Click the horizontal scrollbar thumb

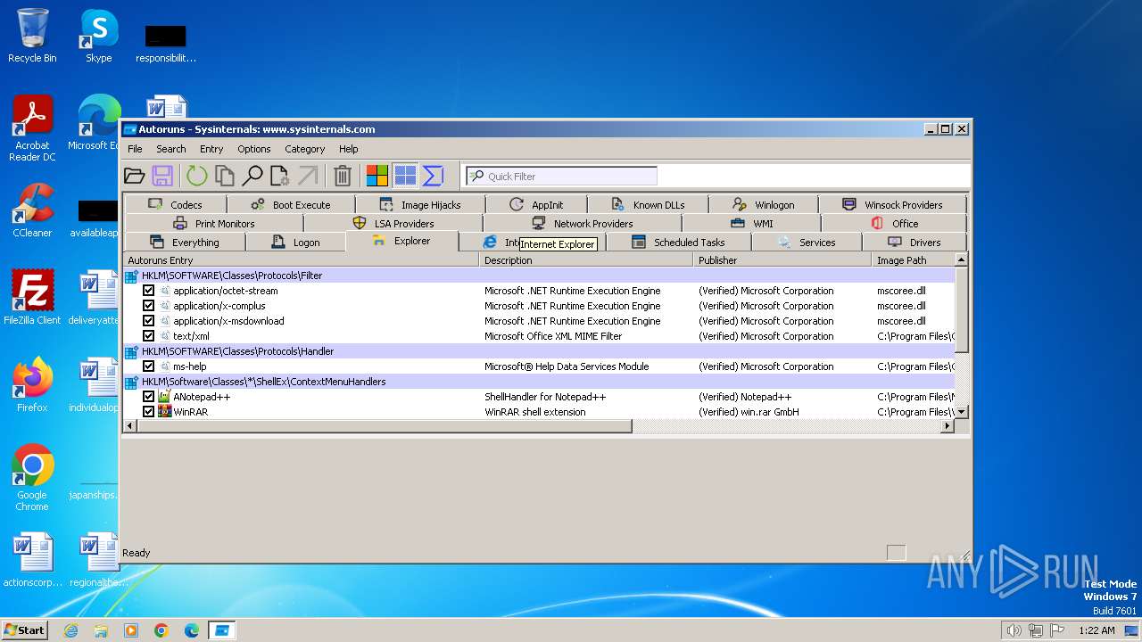click(x=385, y=426)
